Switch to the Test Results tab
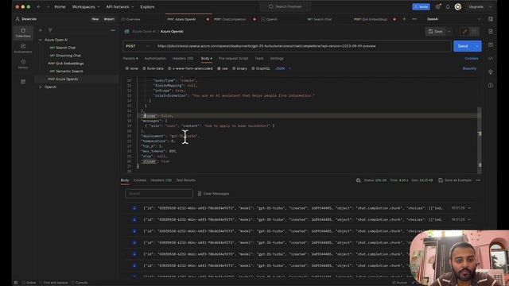Viewport: 509px width, 286px height. click(x=185, y=180)
